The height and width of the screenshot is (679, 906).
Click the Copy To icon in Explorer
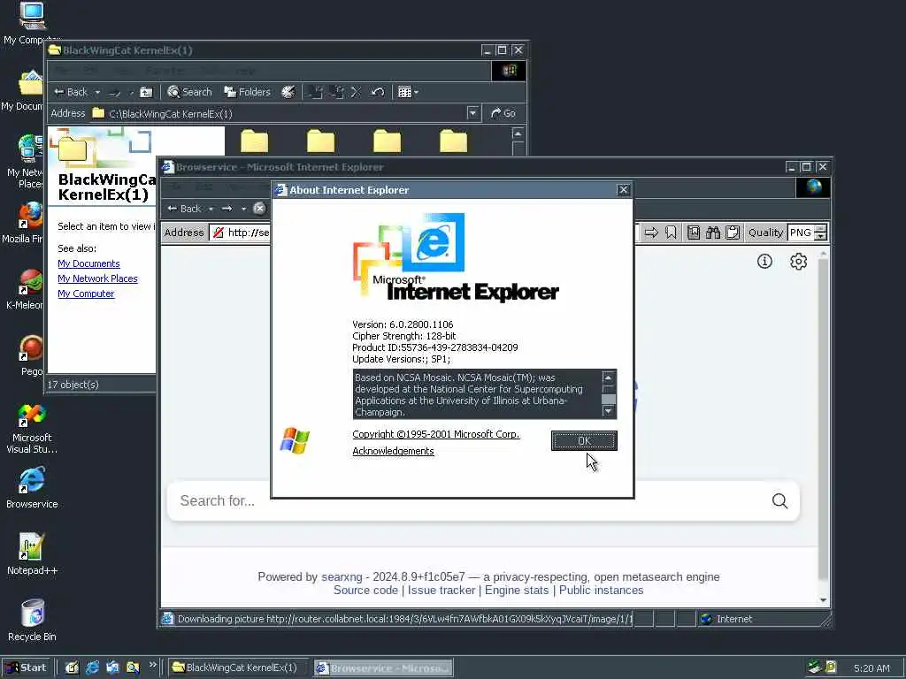[x=337, y=92]
